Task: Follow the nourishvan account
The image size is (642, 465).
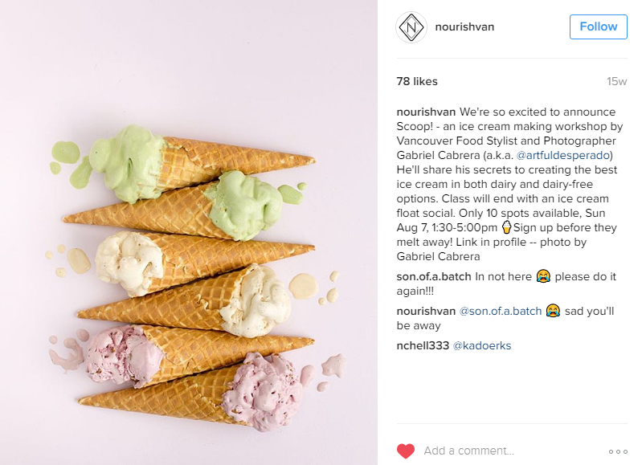Action: (598, 27)
